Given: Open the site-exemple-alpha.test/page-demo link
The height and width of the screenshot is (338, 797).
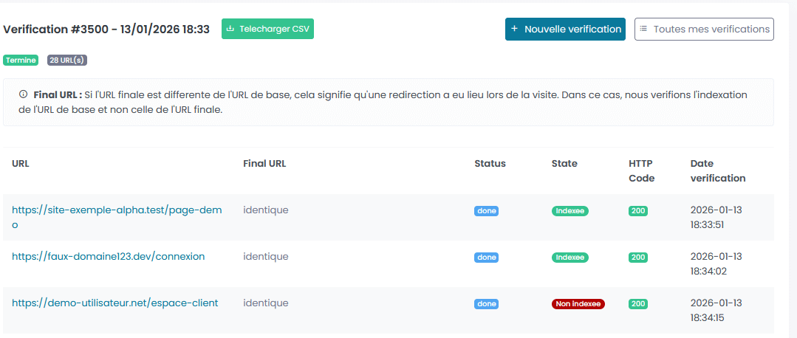Looking at the screenshot, I should tap(117, 210).
